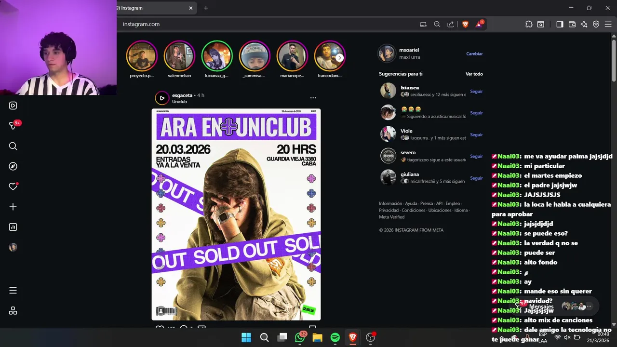Toggle the Brave sidebar panel icon
The height and width of the screenshot is (347, 617).
click(x=560, y=24)
